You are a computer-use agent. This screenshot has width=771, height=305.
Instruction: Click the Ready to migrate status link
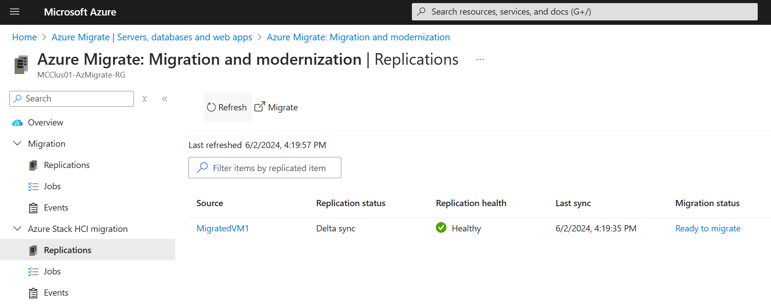pyautogui.click(x=708, y=228)
